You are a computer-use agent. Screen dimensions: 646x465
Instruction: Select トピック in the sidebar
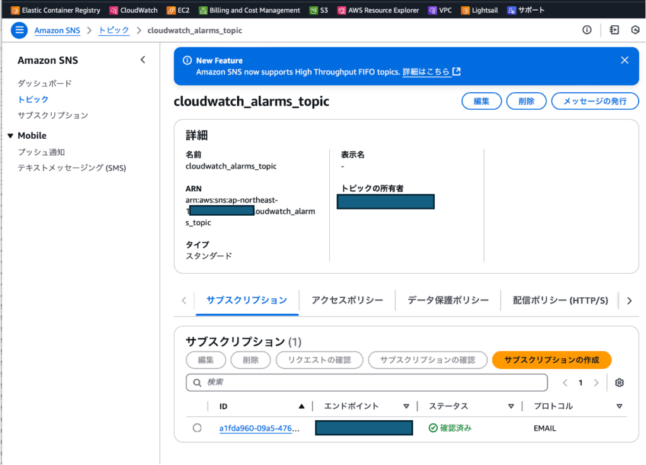33,99
